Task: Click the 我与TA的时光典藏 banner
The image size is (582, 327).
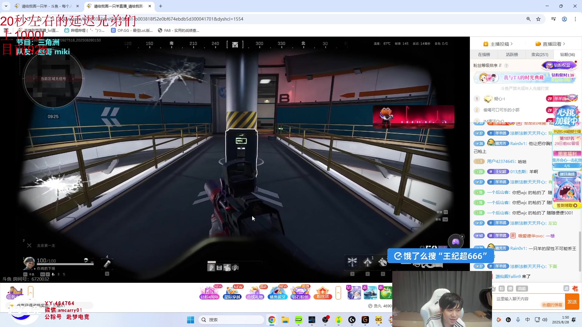Action: click(x=525, y=78)
